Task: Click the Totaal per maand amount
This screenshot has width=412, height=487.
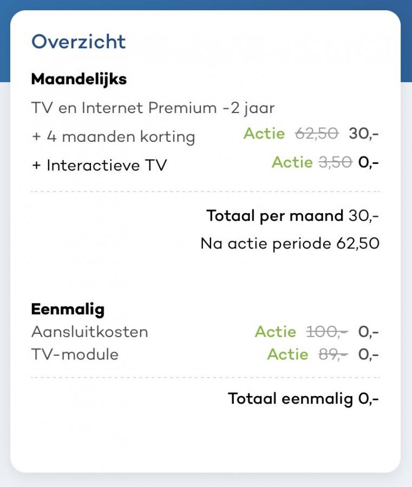Action: click(363, 215)
